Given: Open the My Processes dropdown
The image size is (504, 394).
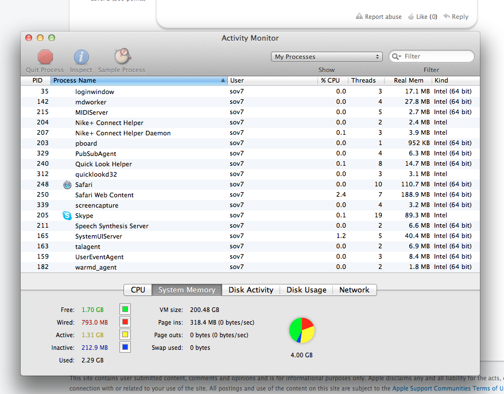Looking at the screenshot, I should (327, 57).
